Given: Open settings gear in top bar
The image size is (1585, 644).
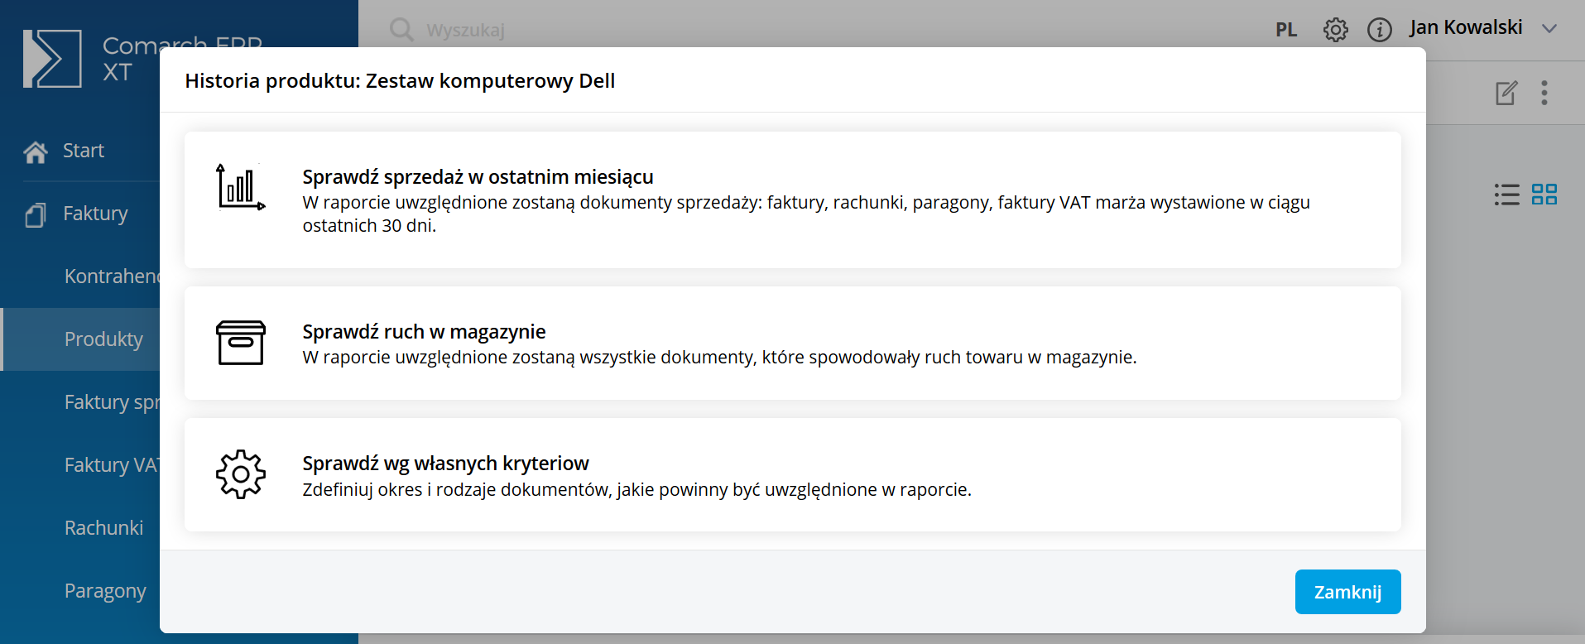Looking at the screenshot, I should click(1335, 30).
